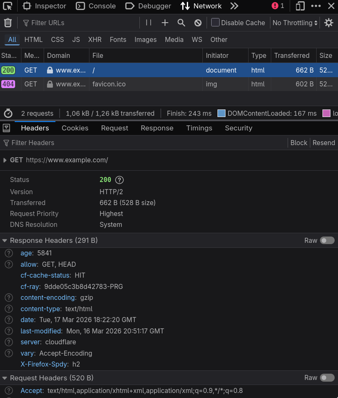Toggle Raw view for Request Headers
The image size is (338, 398).
(327, 378)
